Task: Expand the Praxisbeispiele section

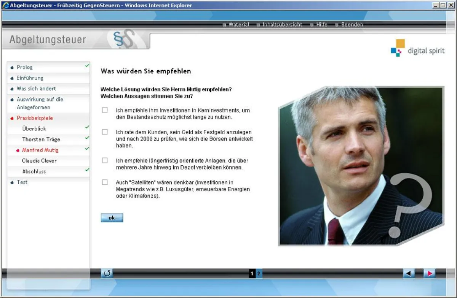Action: 35,118
